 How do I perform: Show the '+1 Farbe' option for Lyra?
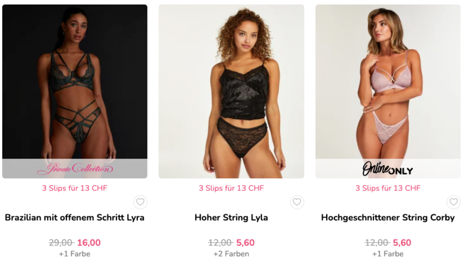click(75, 254)
